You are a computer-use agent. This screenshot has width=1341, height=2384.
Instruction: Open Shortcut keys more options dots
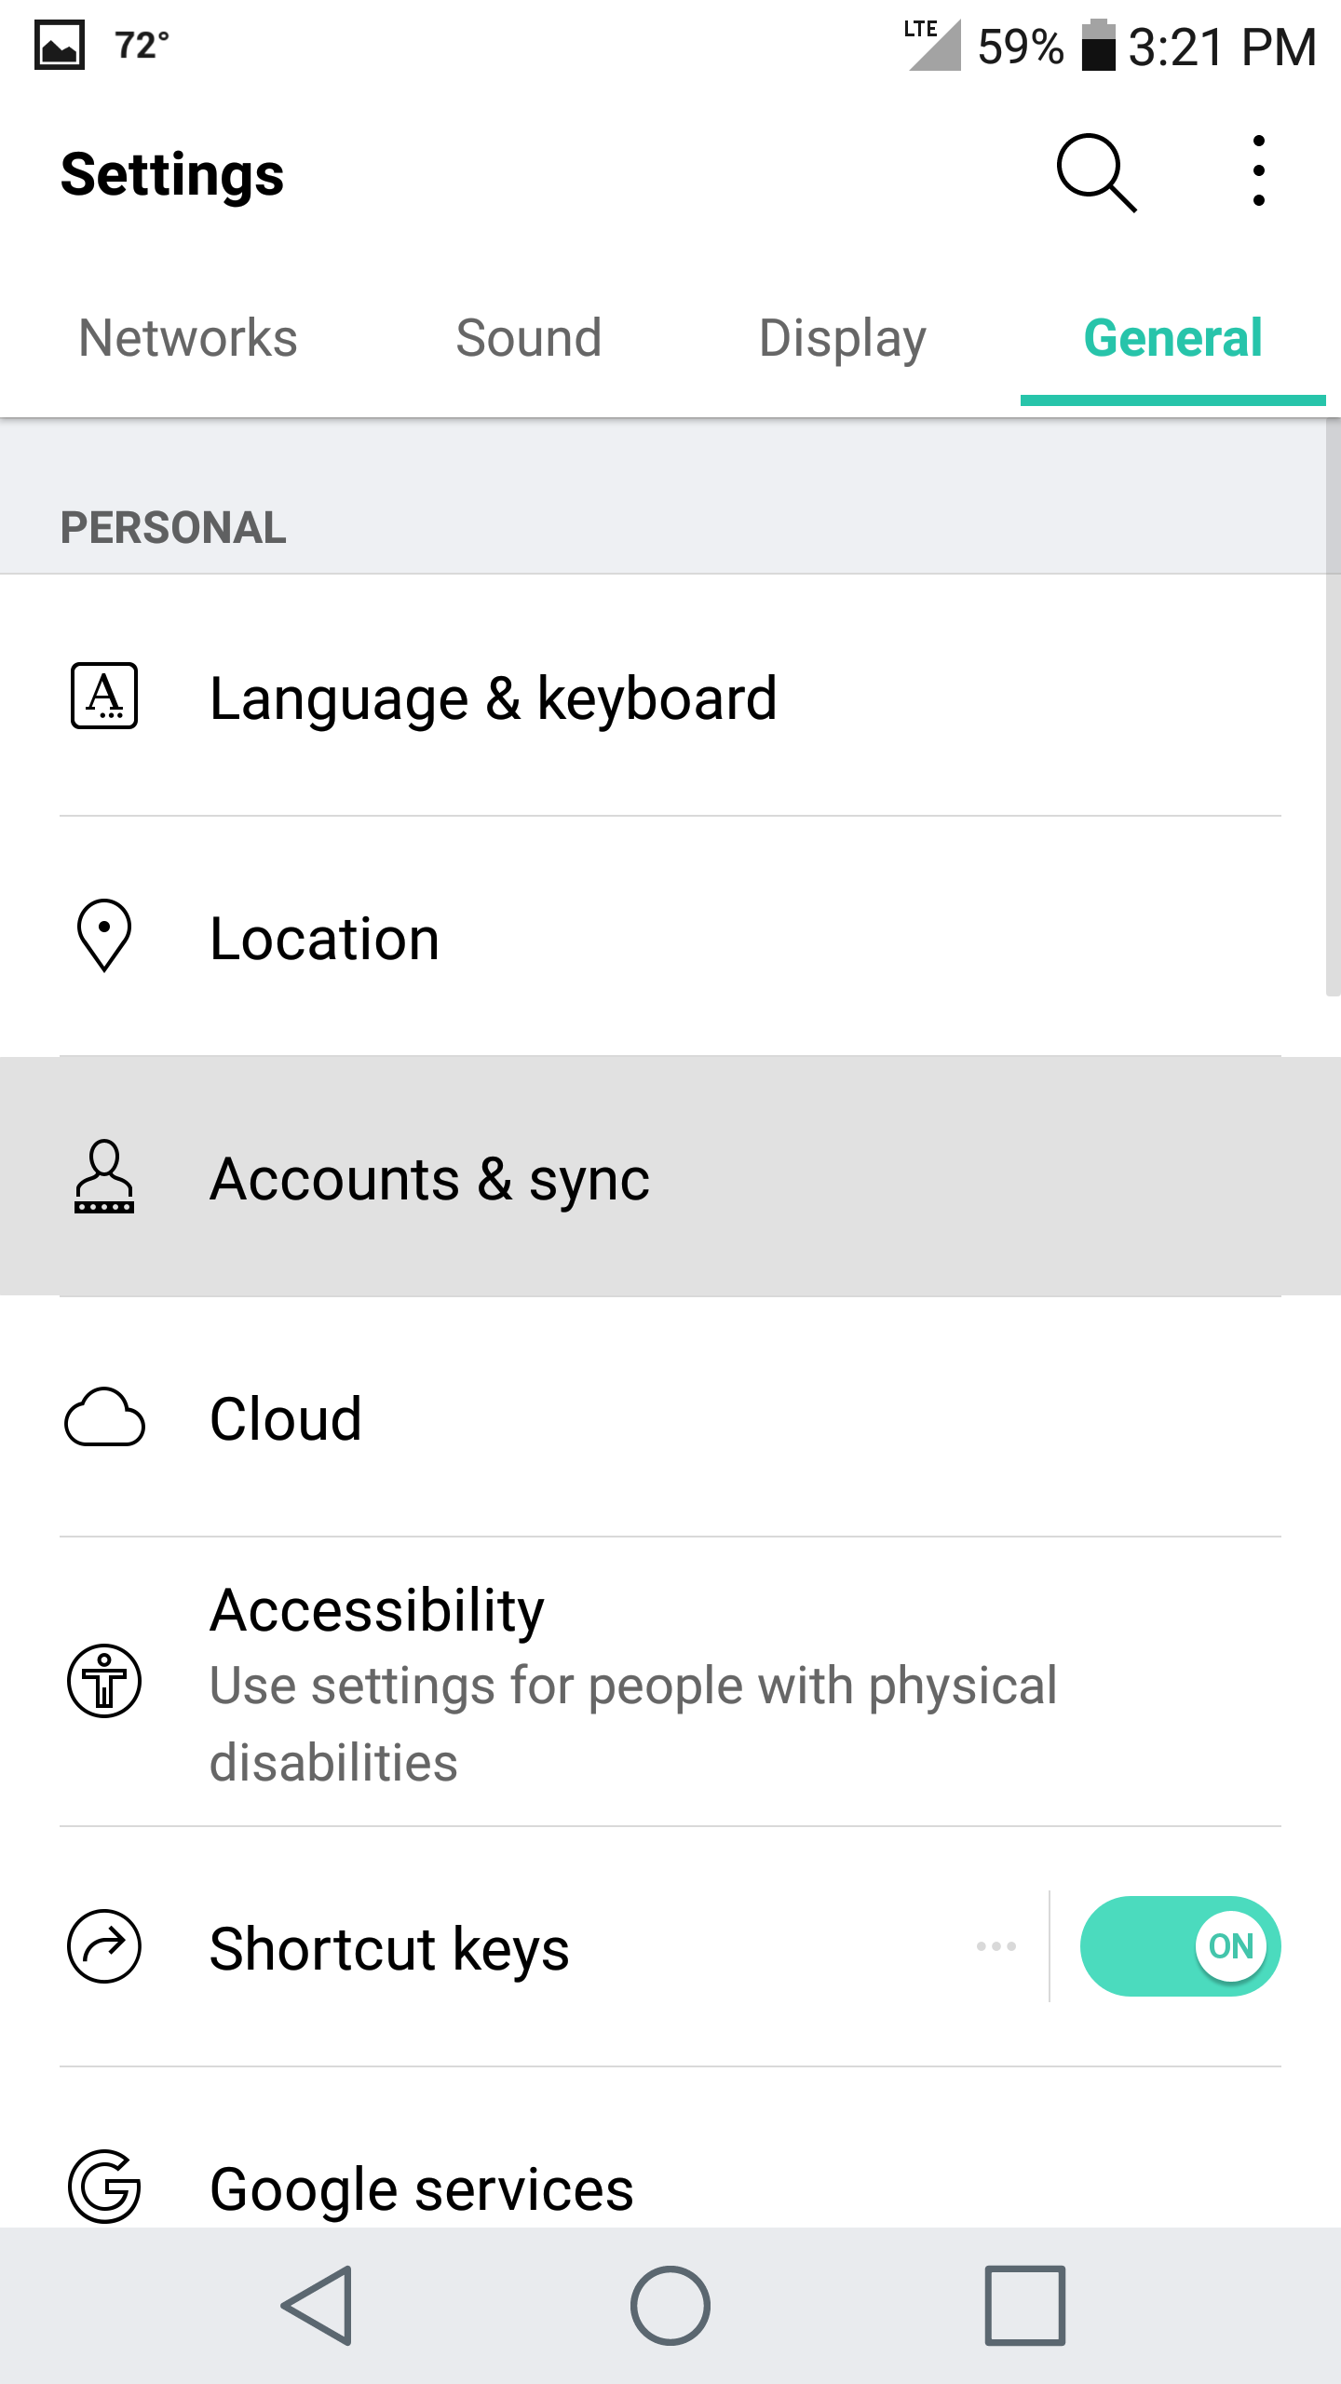pyautogui.click(x=996, y=1946)
